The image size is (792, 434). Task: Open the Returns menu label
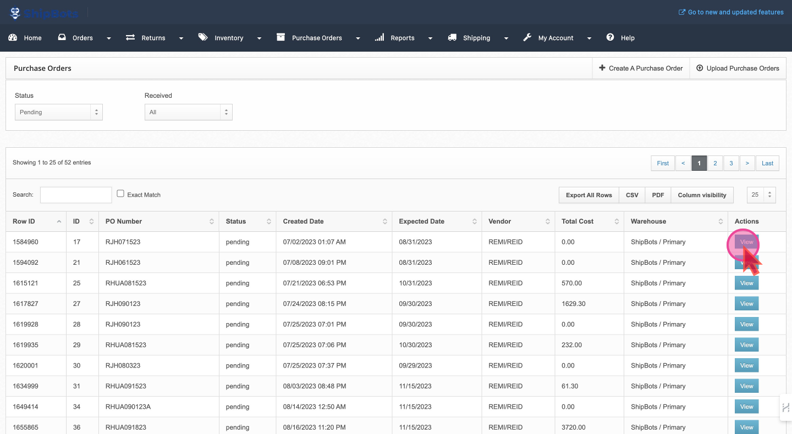pyautogui.click(x=153, y=38)
